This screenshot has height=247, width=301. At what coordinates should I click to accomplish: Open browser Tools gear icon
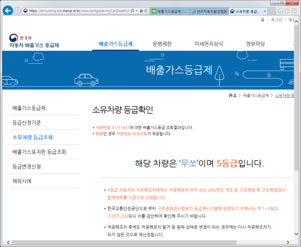point(294,11)
